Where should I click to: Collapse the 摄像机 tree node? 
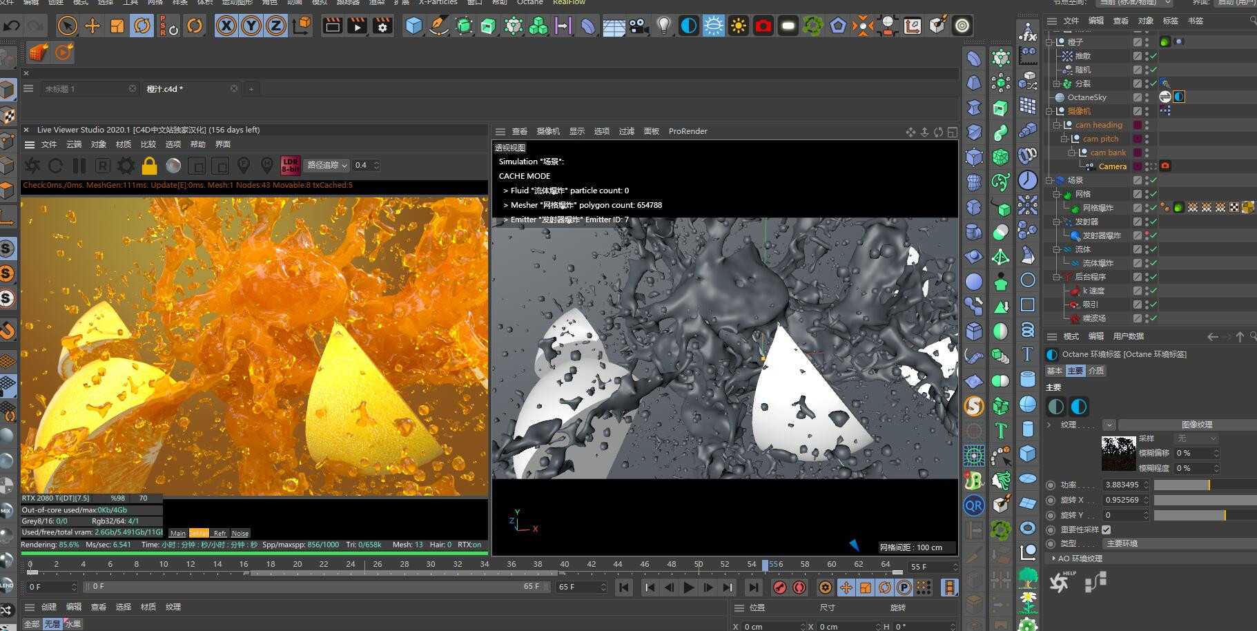click(x=1050, y=111)
